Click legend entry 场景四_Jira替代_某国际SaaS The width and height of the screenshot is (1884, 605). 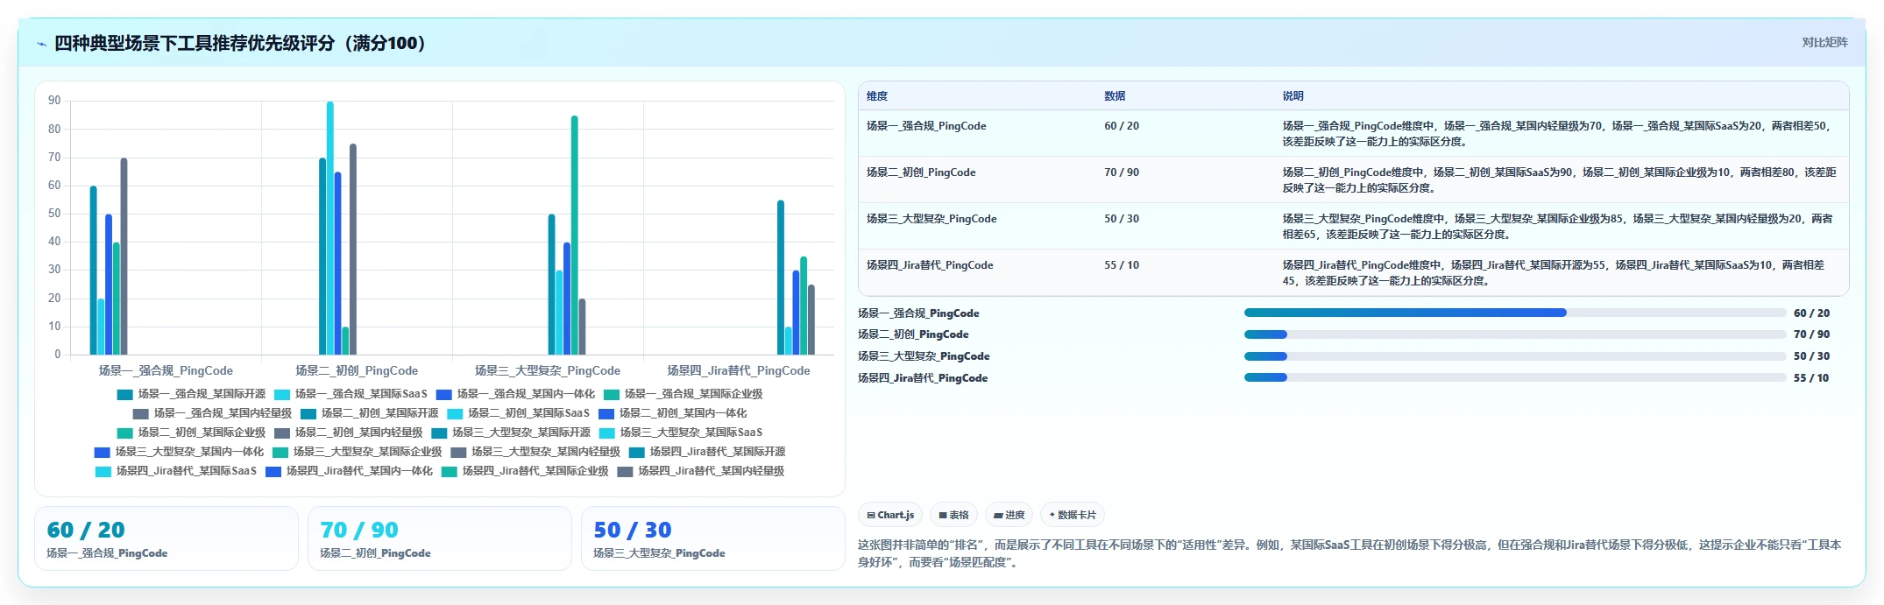click(176, 471)
